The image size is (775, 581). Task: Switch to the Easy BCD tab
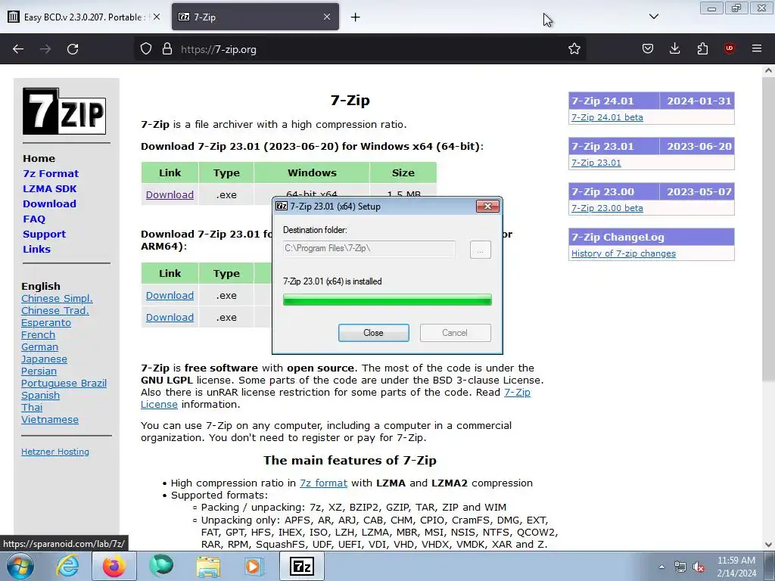pos(83,17)
